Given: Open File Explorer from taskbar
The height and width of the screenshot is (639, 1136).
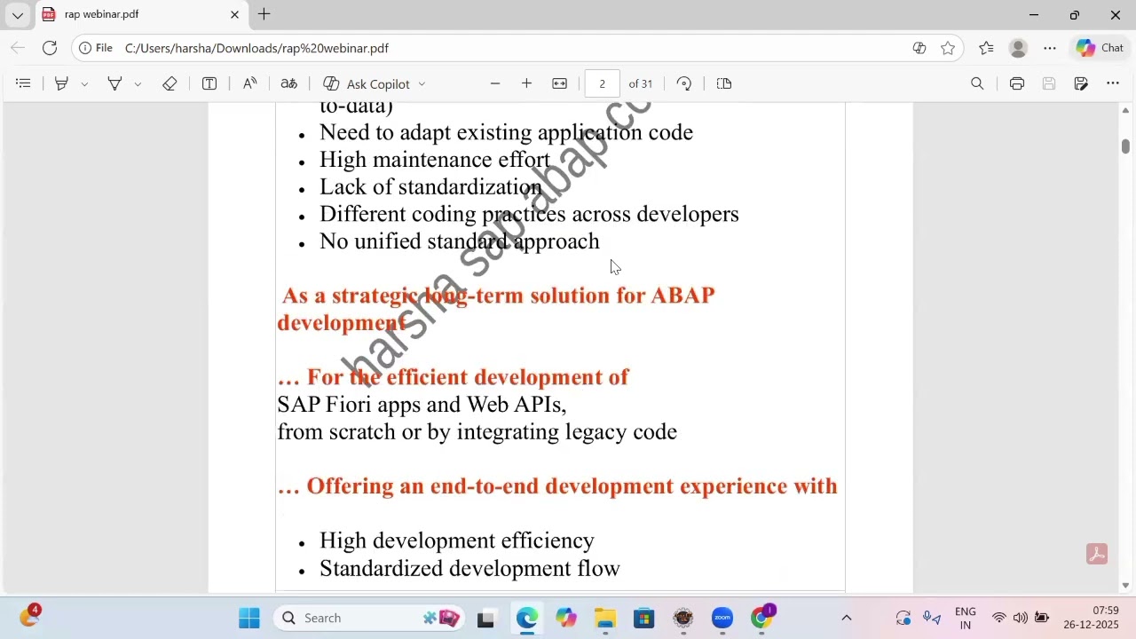Looking at the screenshot, I should click(x=605, y=619).
